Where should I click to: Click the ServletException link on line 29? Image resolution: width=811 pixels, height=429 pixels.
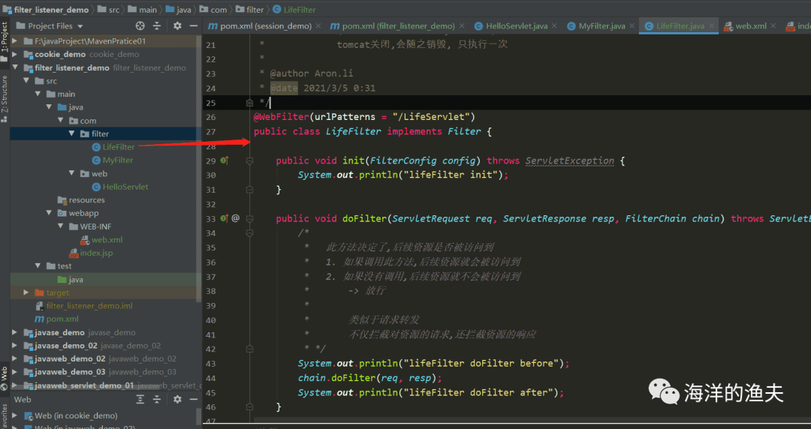570,160
